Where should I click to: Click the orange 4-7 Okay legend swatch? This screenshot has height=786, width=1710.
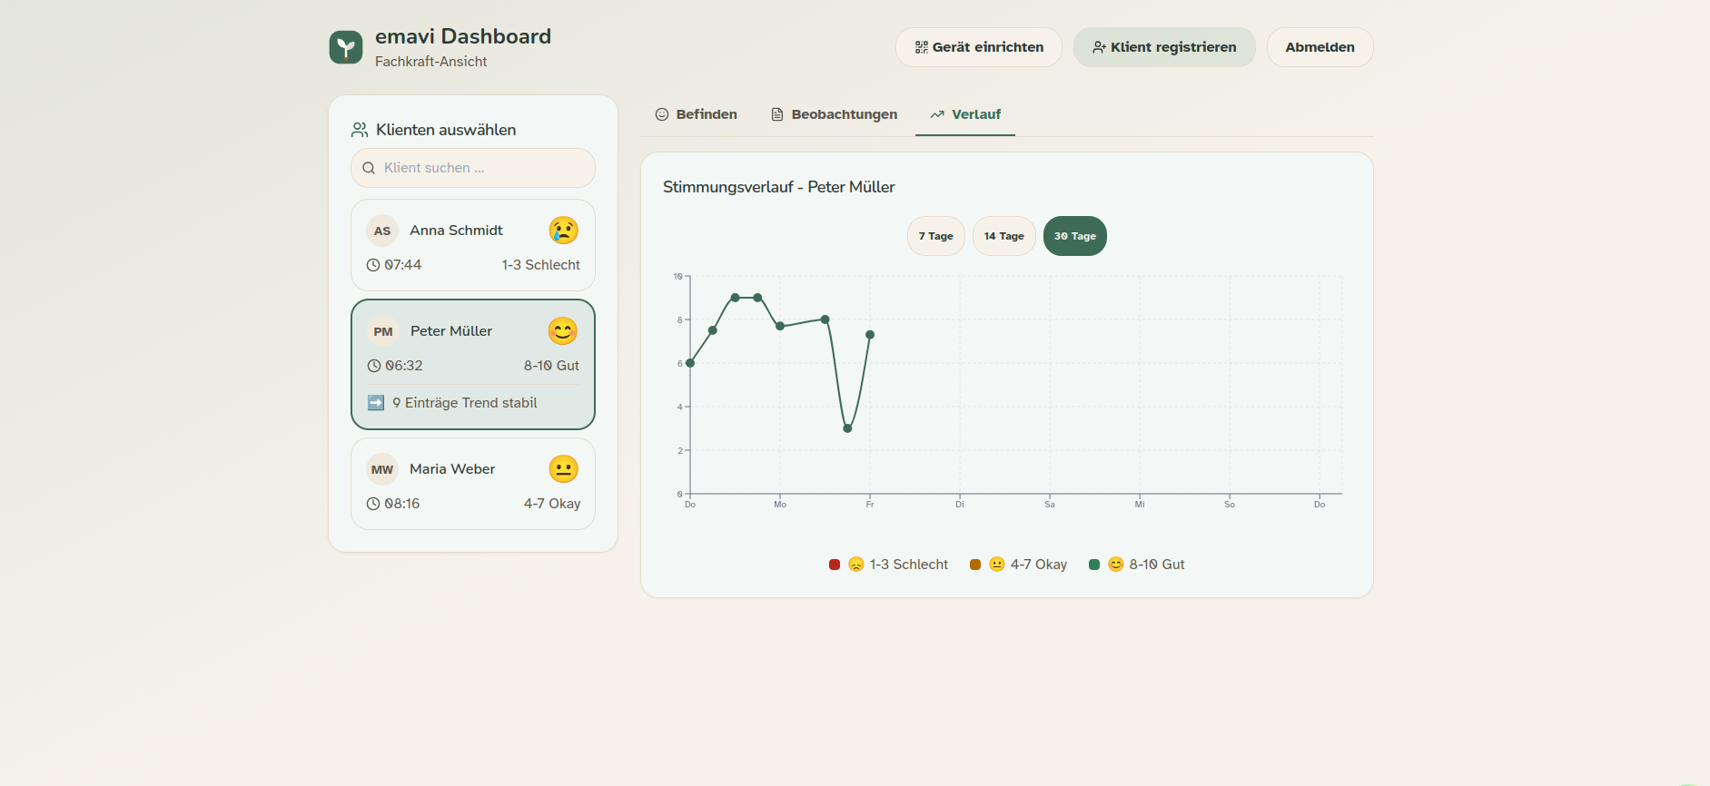(975, 565)
